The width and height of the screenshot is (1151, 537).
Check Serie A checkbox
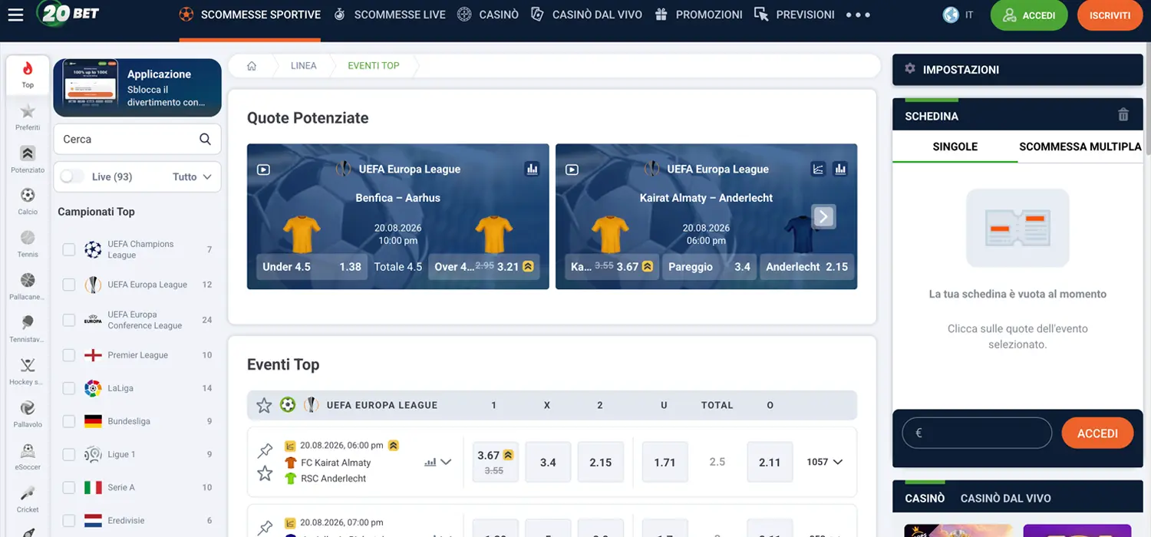69,487
